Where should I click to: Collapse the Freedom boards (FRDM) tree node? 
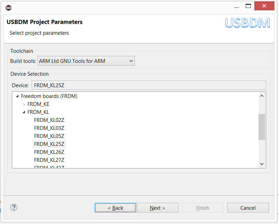point(17,96)
